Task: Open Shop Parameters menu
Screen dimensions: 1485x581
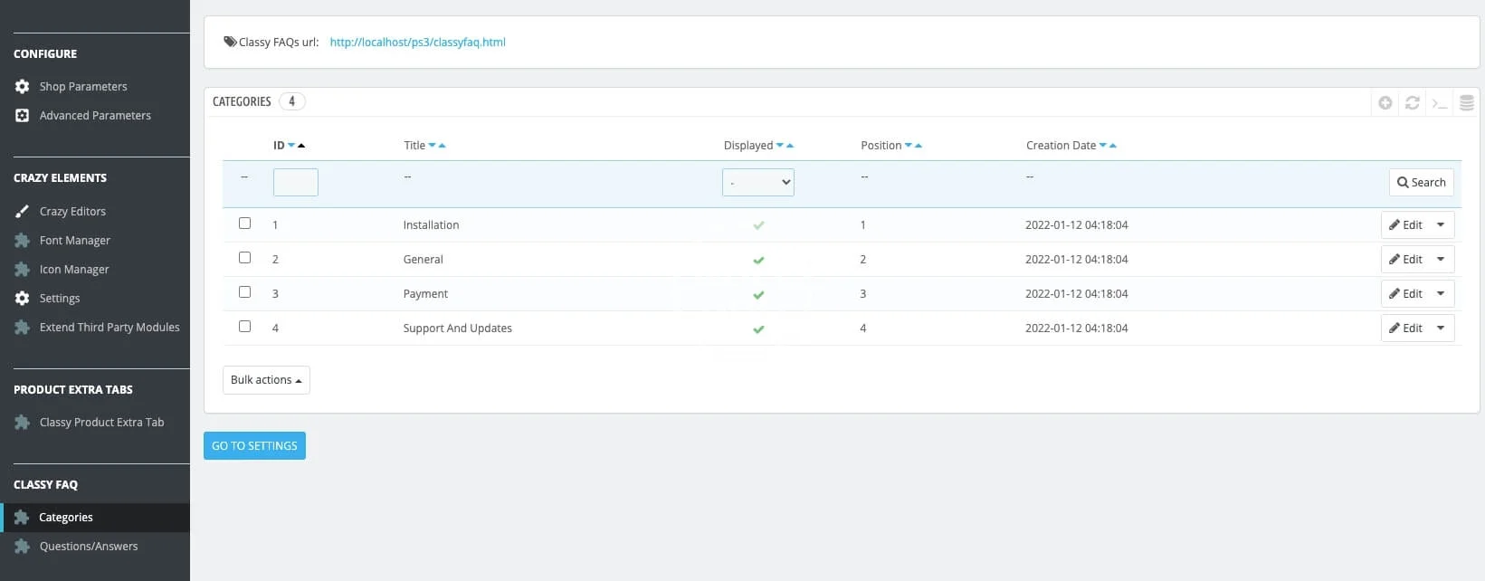Action: [83, 86]
